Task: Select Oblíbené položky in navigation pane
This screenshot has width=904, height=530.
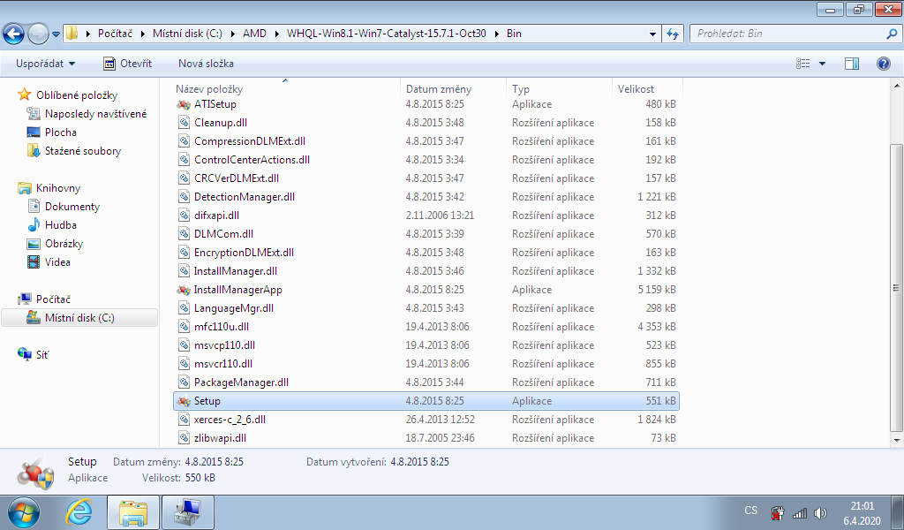Action: tap(77, 95)
